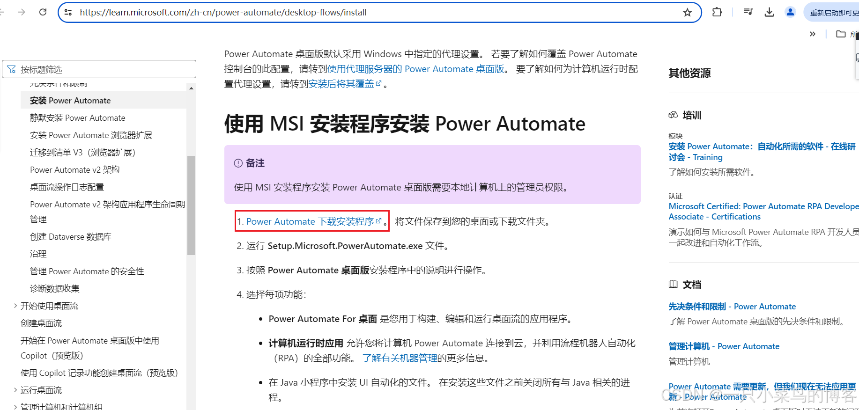This screenshot has height=410, width=859.
Task: Open 先决条件和限制 documentation link
Action: coord(732,307)
